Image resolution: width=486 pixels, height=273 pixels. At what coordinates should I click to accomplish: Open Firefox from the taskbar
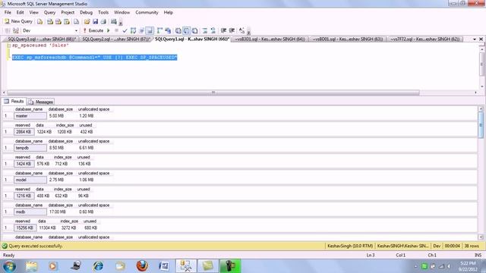click(142, 266)
